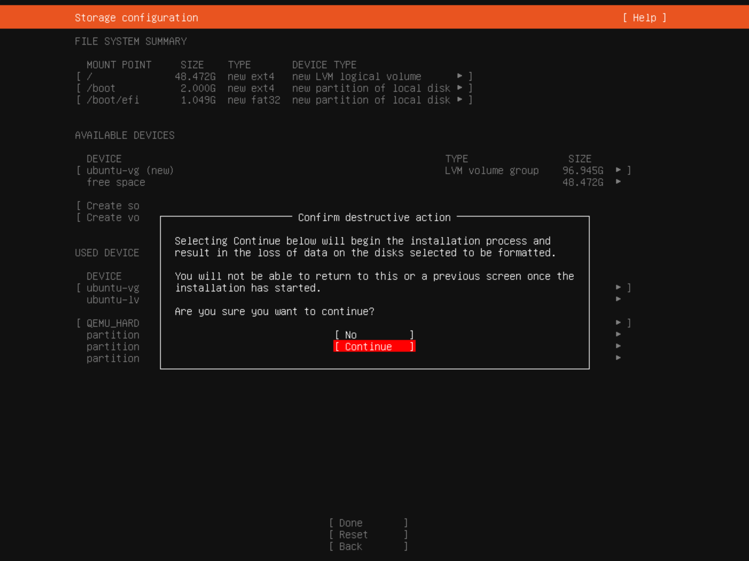This screenshot has width=749, height=561.
Task: Select Back to return to previous screen
Action: pyautogui.click(x=368, y=546)
